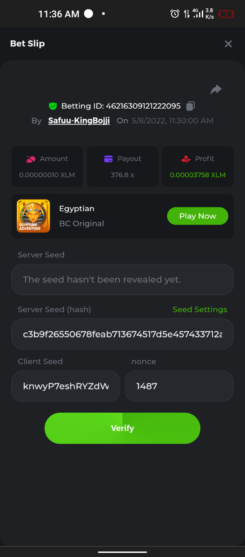Select the Server Seed field

(x=122, y=279)
